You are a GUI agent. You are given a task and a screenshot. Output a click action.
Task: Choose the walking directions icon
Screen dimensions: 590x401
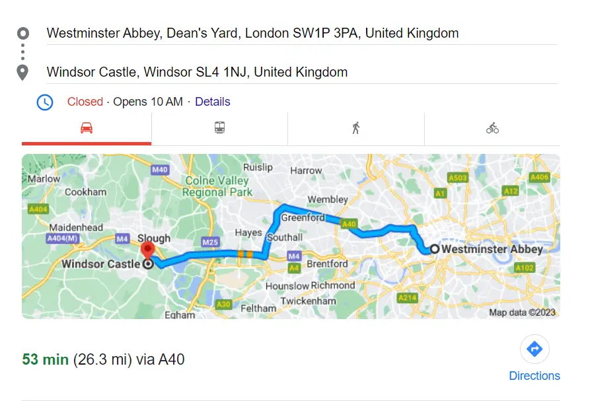pos(355,127)
